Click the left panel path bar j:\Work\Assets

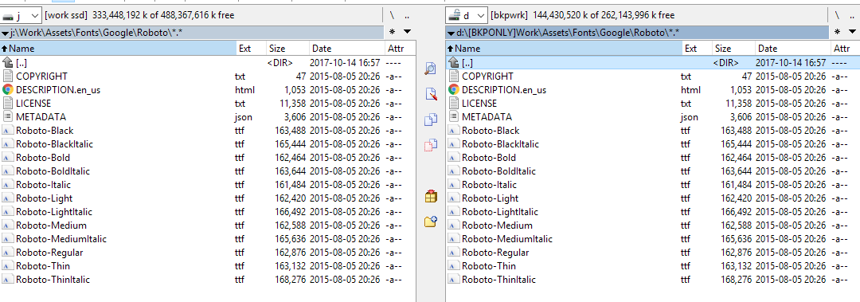coord(192,33)
